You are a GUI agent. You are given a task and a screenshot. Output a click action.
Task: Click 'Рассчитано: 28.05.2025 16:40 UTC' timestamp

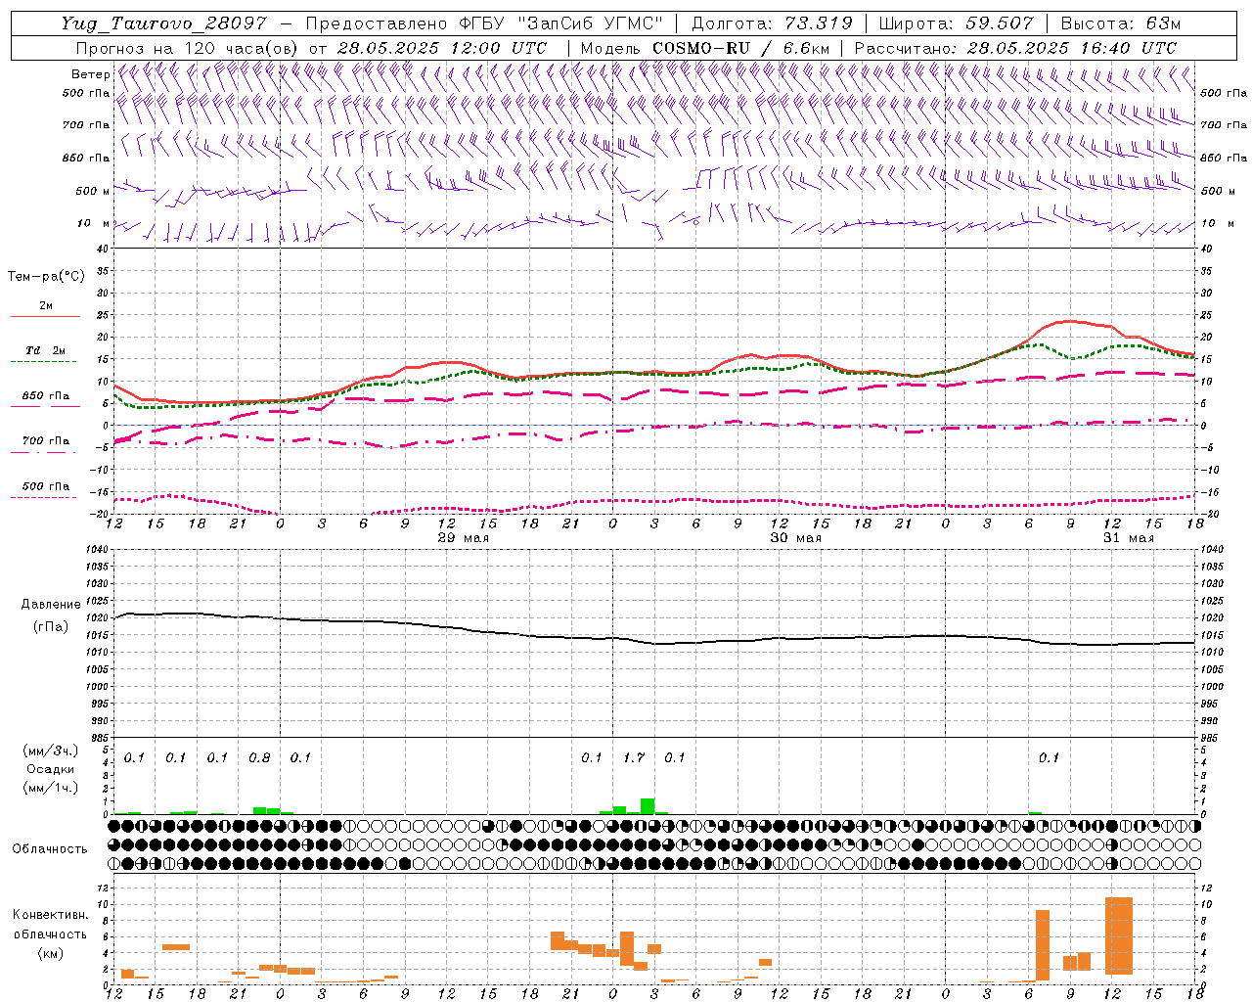1015,48
